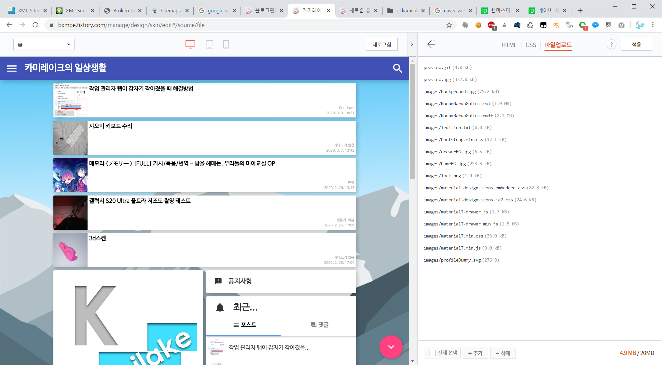Switch to the HTML tab
The height and width of the screenshot is (365, 662).
coord(509,45)
